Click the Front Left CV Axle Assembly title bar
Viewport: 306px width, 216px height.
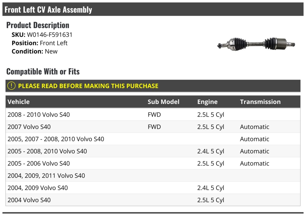153,9
